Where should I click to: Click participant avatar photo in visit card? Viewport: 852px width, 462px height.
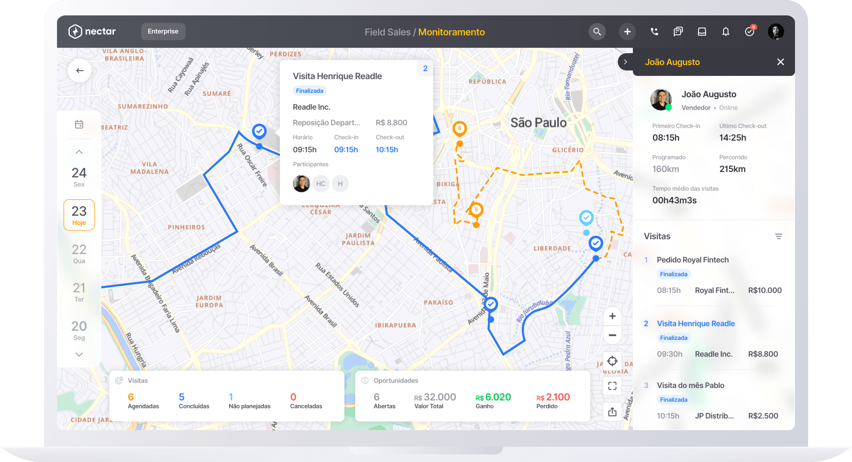[x=301, y=184]
